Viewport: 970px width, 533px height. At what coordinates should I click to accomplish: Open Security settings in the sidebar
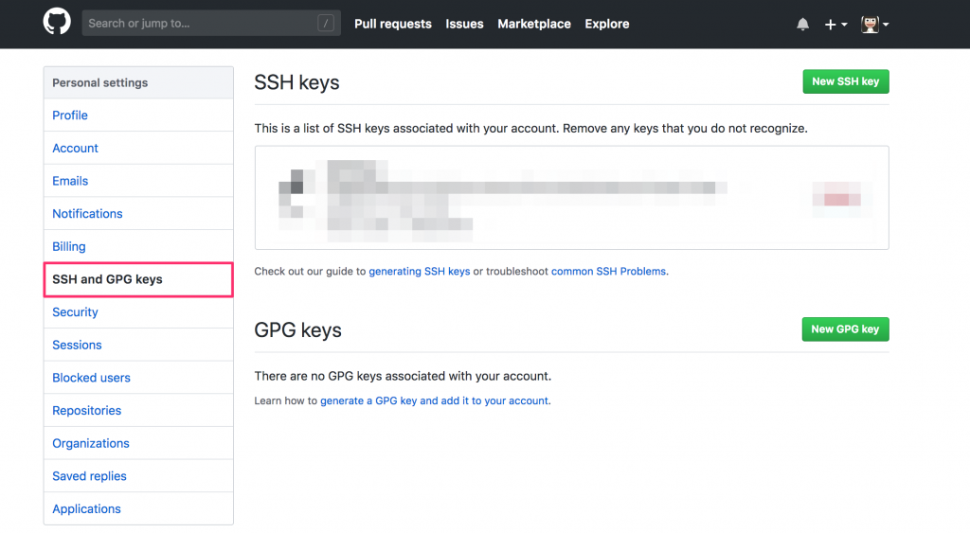click(x=138, y=311)
